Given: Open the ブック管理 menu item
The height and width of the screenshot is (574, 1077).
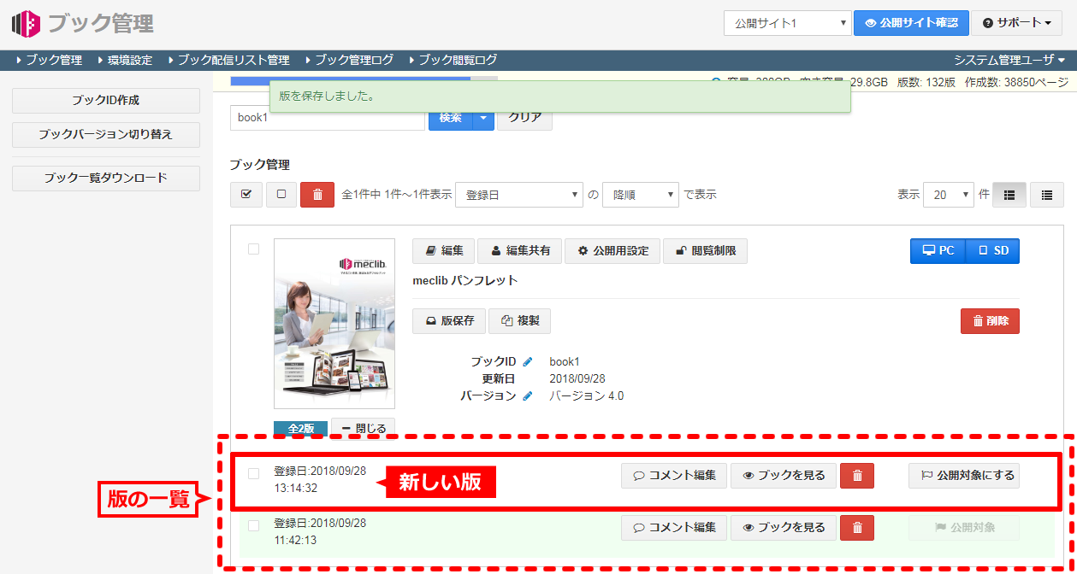Looking at the screenshot, I should pos(49,60).
